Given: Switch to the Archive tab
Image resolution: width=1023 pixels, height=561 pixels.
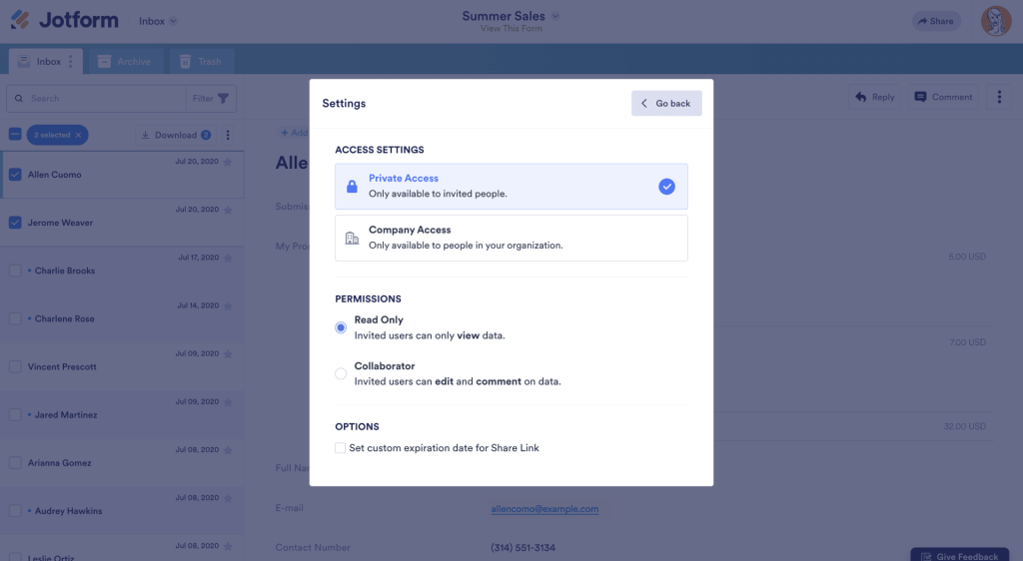Looking at the screenshot, I should coord(125,62).
